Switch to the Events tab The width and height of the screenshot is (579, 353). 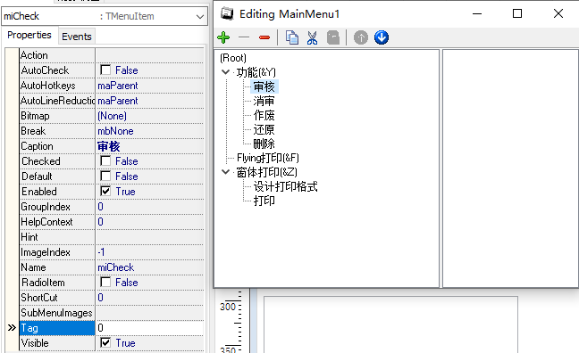pyautogui.click(x=77, y=37)
